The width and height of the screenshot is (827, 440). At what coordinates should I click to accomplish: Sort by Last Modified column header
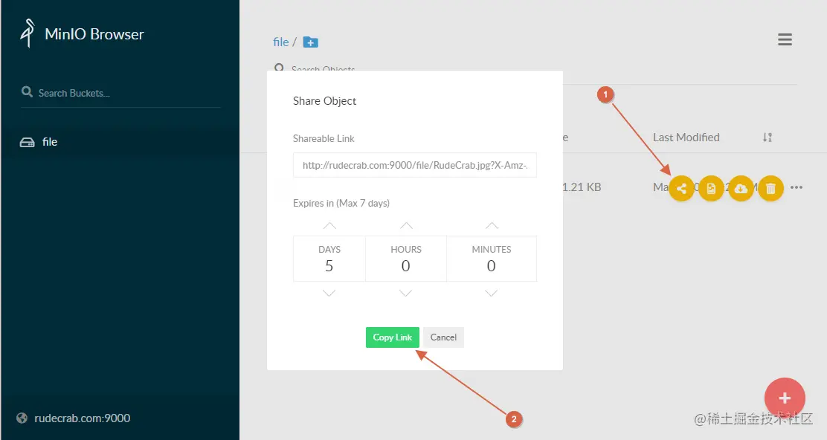click(x=686, y=137)
